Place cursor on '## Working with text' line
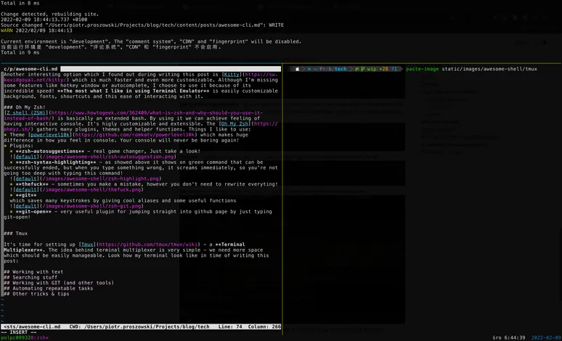Image resolution: width=562 pixels, height=341 pixels. pos(33,272)
